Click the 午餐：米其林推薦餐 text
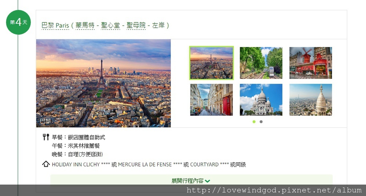This screenshot has width=366, height=196. (76, 146)
